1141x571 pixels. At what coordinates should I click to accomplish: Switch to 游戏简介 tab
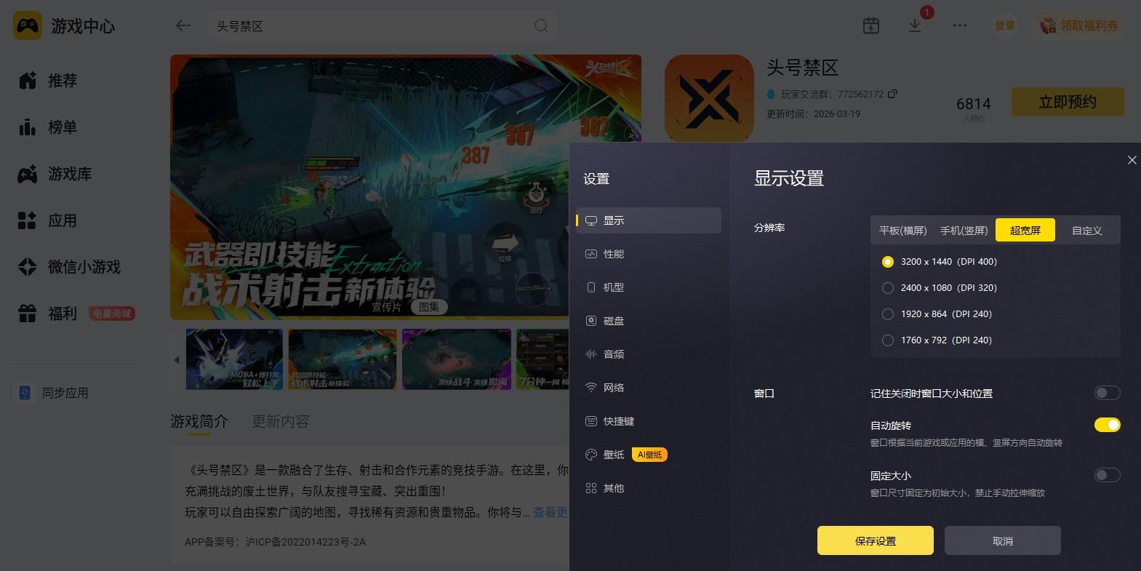point(199,422)
